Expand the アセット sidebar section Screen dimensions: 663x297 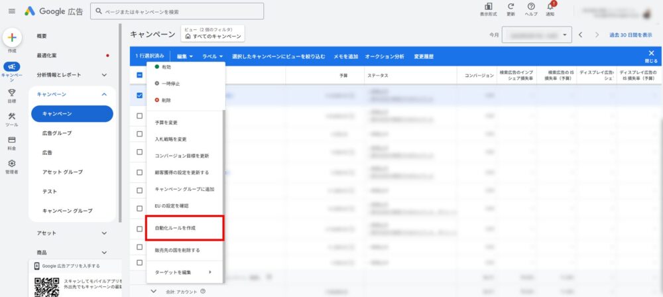[x=104, y=233]
